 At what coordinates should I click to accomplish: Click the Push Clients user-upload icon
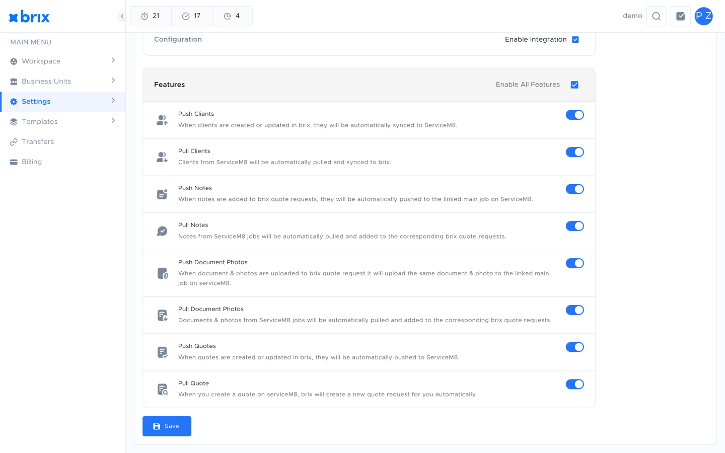point(162,120)
